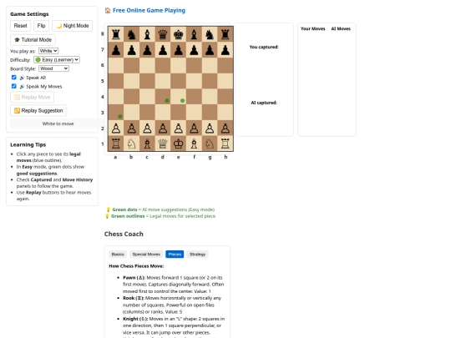Open the Board Style dropdown

[x=53, y=68]
